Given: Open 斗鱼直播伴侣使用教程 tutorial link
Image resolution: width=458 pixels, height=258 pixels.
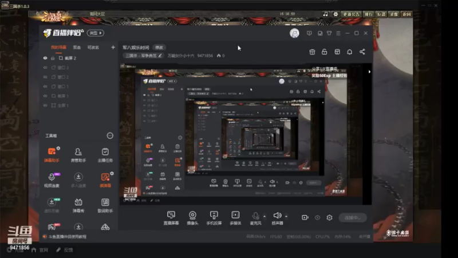Looking at the screenshot, I should click(67, 237).
